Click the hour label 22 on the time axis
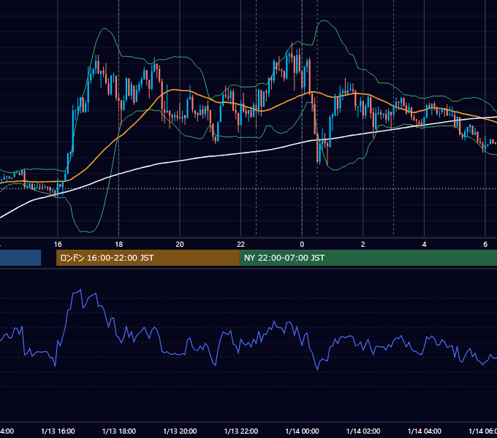Viewport: 497px width, 438px height. click(241, 244)
